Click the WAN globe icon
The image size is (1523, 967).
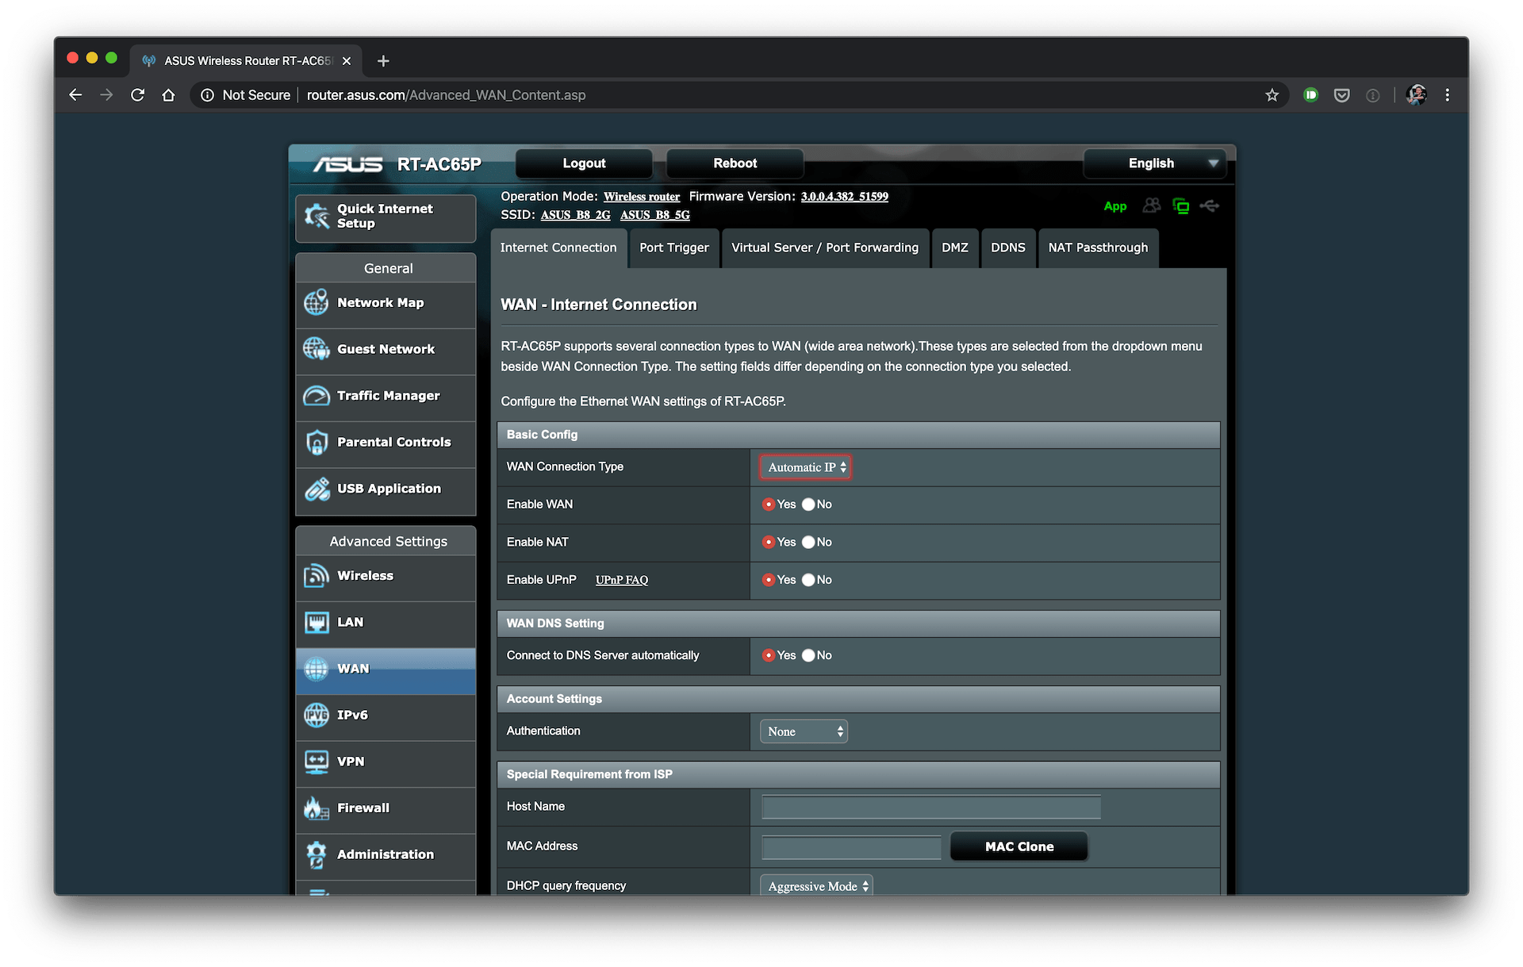(x=316, y=669)
